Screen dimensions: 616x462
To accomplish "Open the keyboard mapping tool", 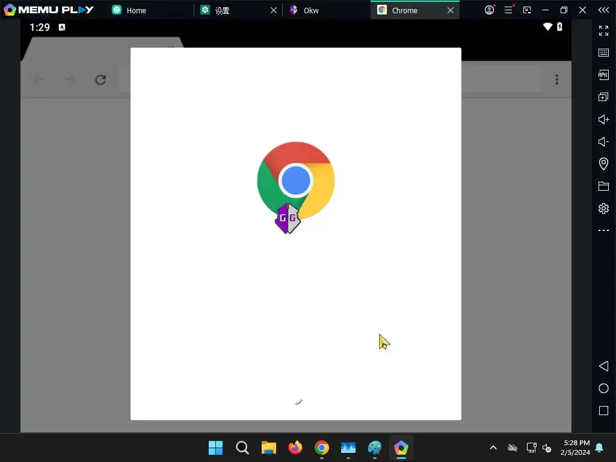I will tap(603, 53).
